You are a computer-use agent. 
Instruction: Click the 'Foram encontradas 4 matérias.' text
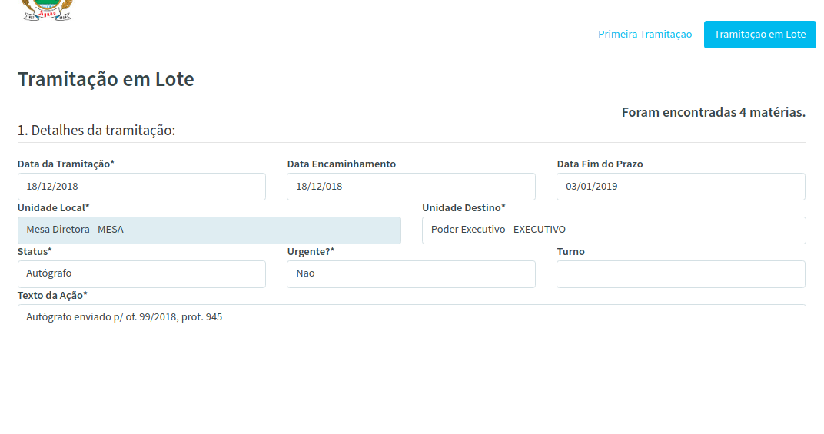click(713, 112)
